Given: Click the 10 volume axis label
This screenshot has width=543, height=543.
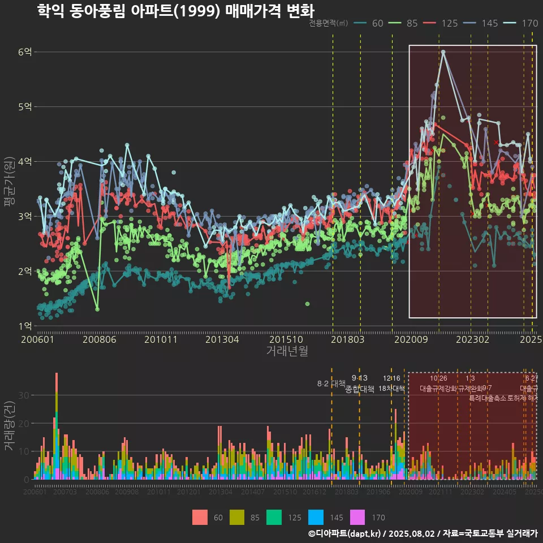Looking at the screenshot, I should (x=24, y=451).
